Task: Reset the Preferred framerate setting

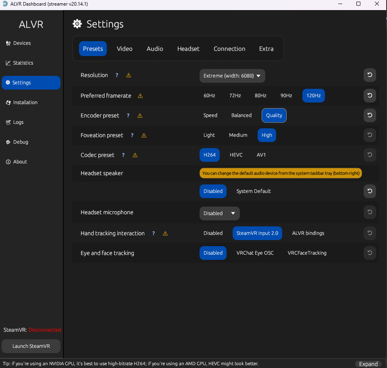Action: [x=370, y=96]
